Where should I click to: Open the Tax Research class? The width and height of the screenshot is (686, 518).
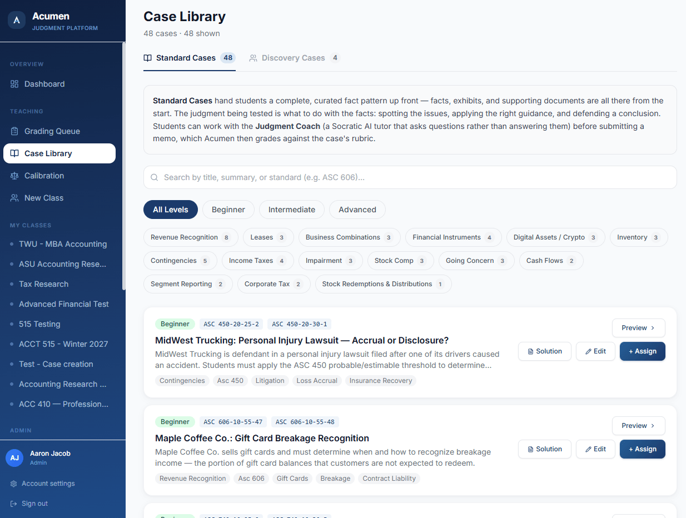pyautogui.click(x=59, y=284)
